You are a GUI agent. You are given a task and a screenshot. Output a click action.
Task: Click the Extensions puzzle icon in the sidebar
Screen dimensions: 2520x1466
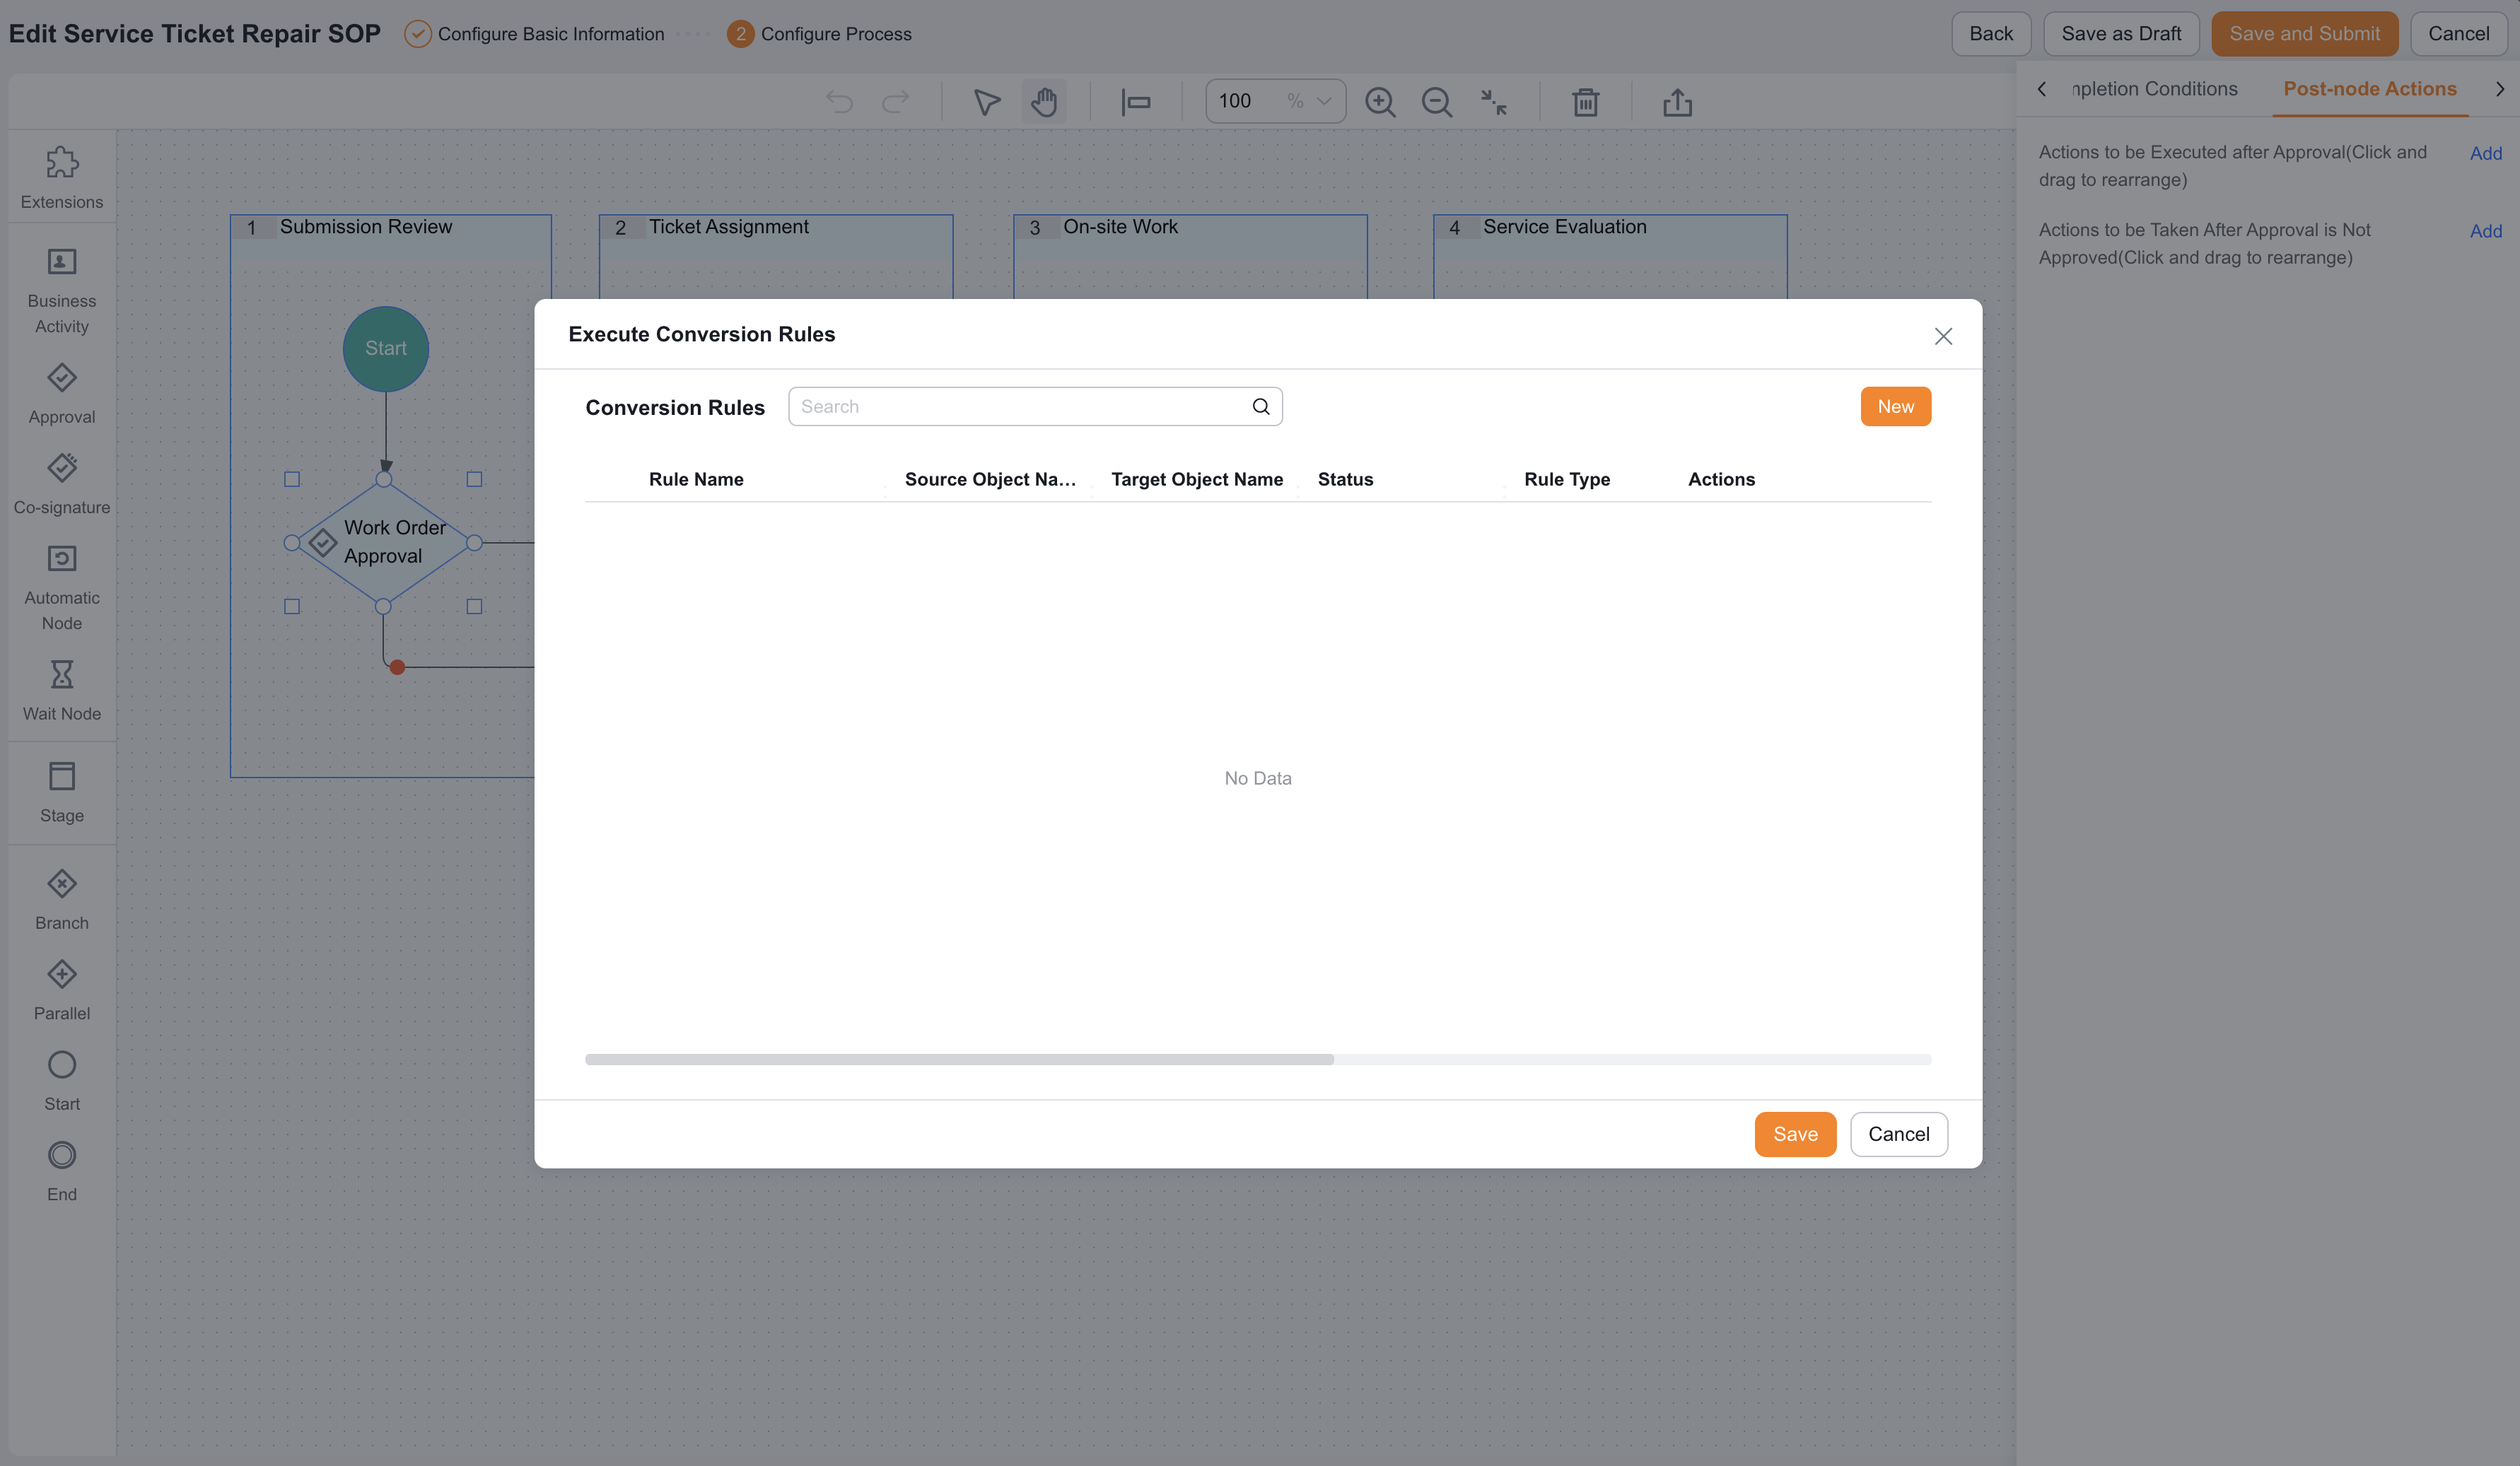tap(62, 162)
